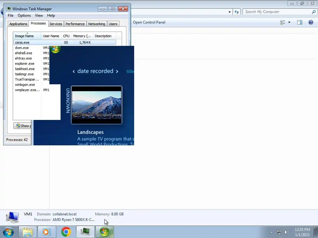
Task: Select the date recorded sort option
Action: 95,71
